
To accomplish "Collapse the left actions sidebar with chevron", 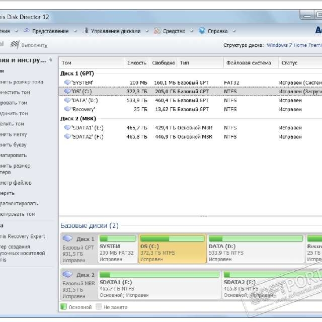I will click(x=50, y=60).
